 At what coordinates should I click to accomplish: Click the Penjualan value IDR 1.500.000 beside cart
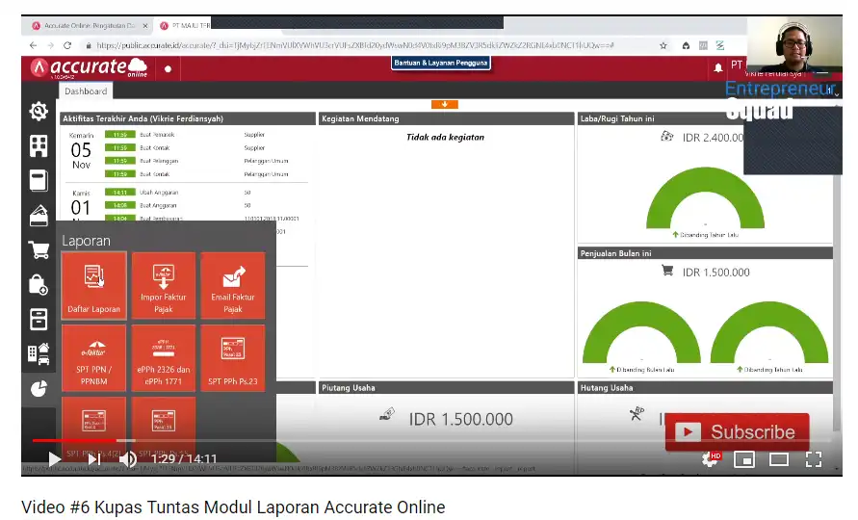coord(715,273)
